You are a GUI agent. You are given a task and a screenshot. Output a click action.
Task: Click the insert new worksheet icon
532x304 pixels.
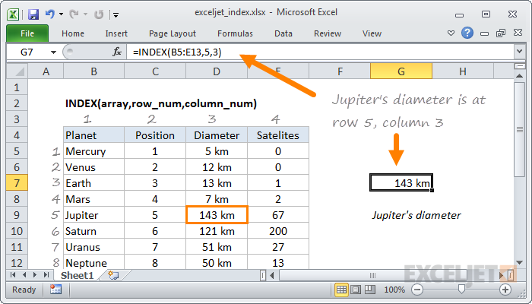click(x=113, y=274)
